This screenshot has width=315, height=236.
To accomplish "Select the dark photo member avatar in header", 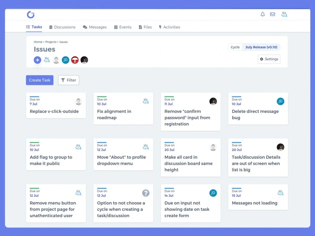I will [x=84, y=60].
